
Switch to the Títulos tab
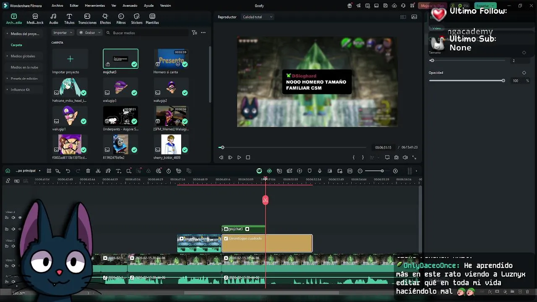click(69, 19)
